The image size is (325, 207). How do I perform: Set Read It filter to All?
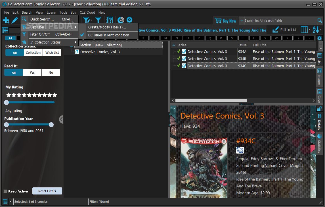(x=13, y=73)
